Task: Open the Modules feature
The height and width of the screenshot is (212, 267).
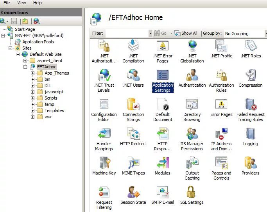Action: 163,166
